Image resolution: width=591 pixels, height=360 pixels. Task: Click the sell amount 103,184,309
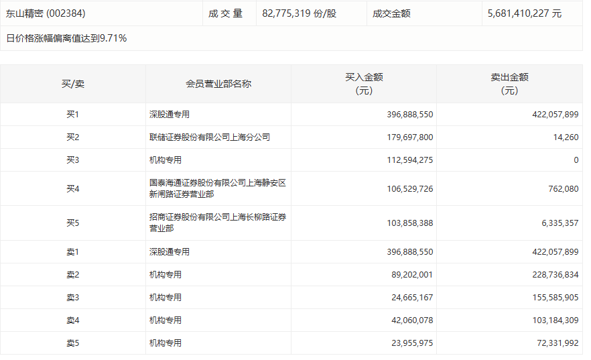click(555, 320)
